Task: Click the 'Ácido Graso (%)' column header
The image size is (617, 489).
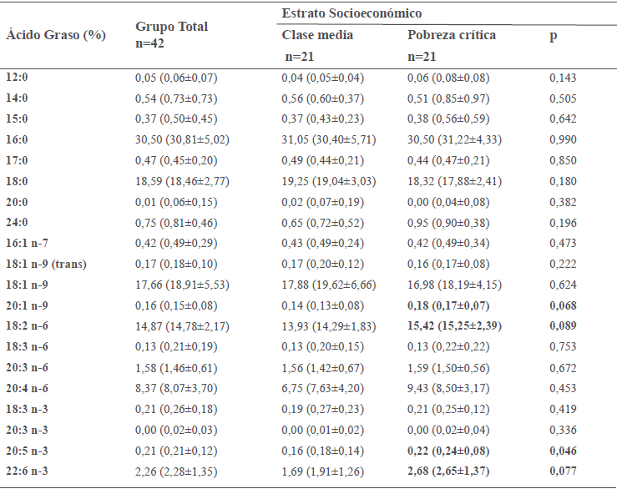Action: coord(56,36)
